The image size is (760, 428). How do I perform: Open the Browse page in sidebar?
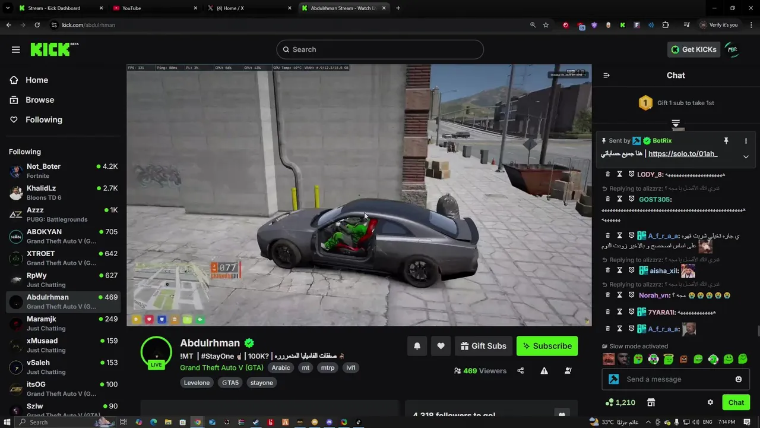point(40,100)
